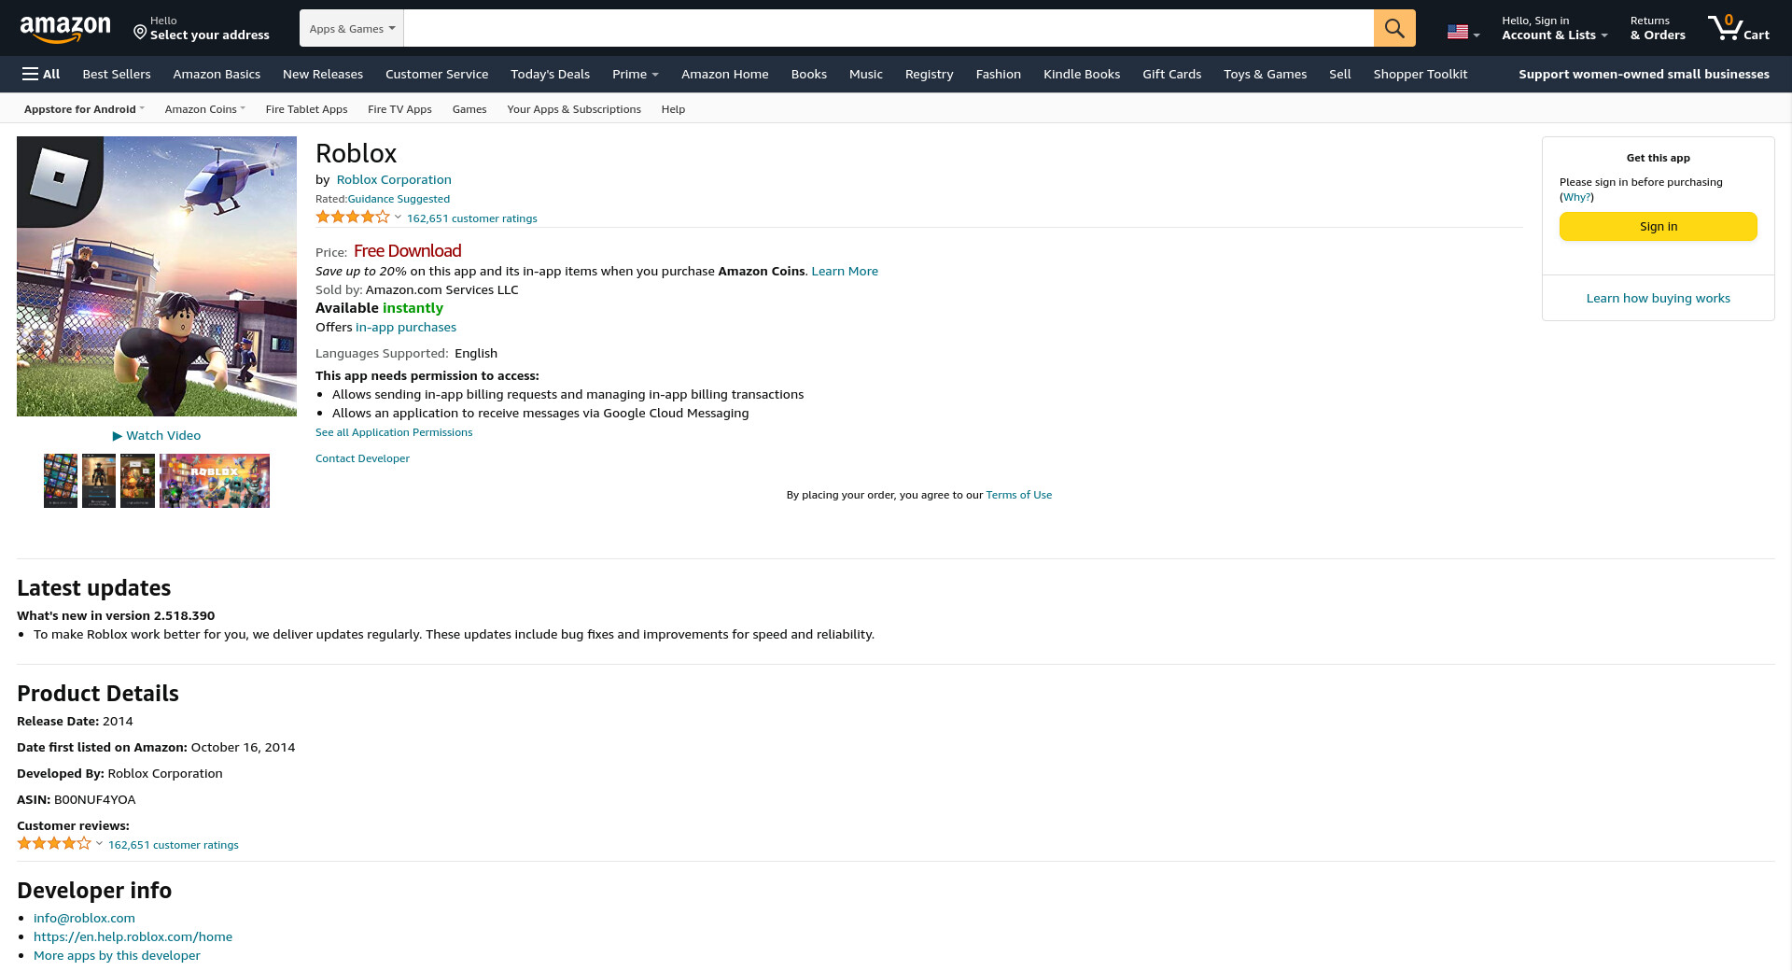The width and height of the screenshot is (1792, 971).
Task: Open the Account & Lists dropdown
Action: coord(1554,28)
